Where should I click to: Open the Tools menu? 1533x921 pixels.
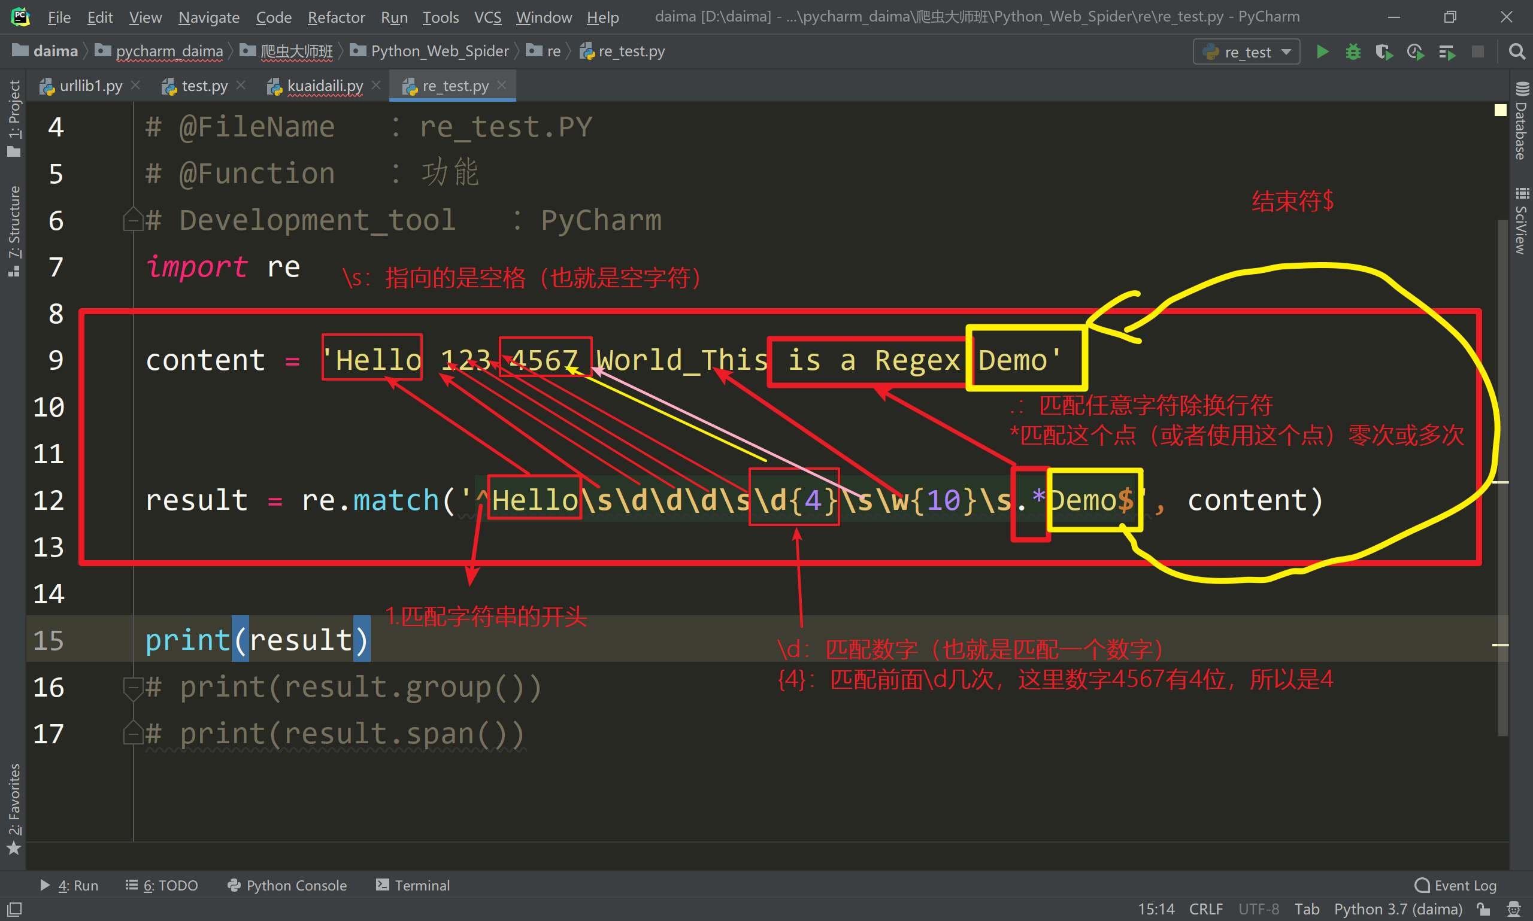point(440,17)
